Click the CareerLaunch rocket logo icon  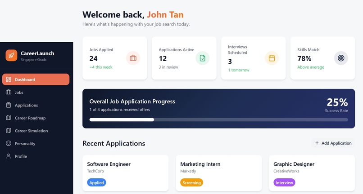click(11, 55)
